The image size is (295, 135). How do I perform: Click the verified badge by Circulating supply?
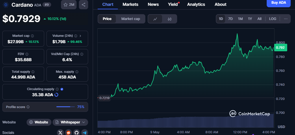tap(62, 89)
